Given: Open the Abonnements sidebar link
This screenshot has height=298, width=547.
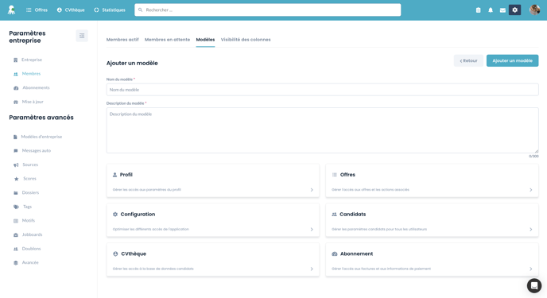Looking at the screenshot, I should coord(37,88).
